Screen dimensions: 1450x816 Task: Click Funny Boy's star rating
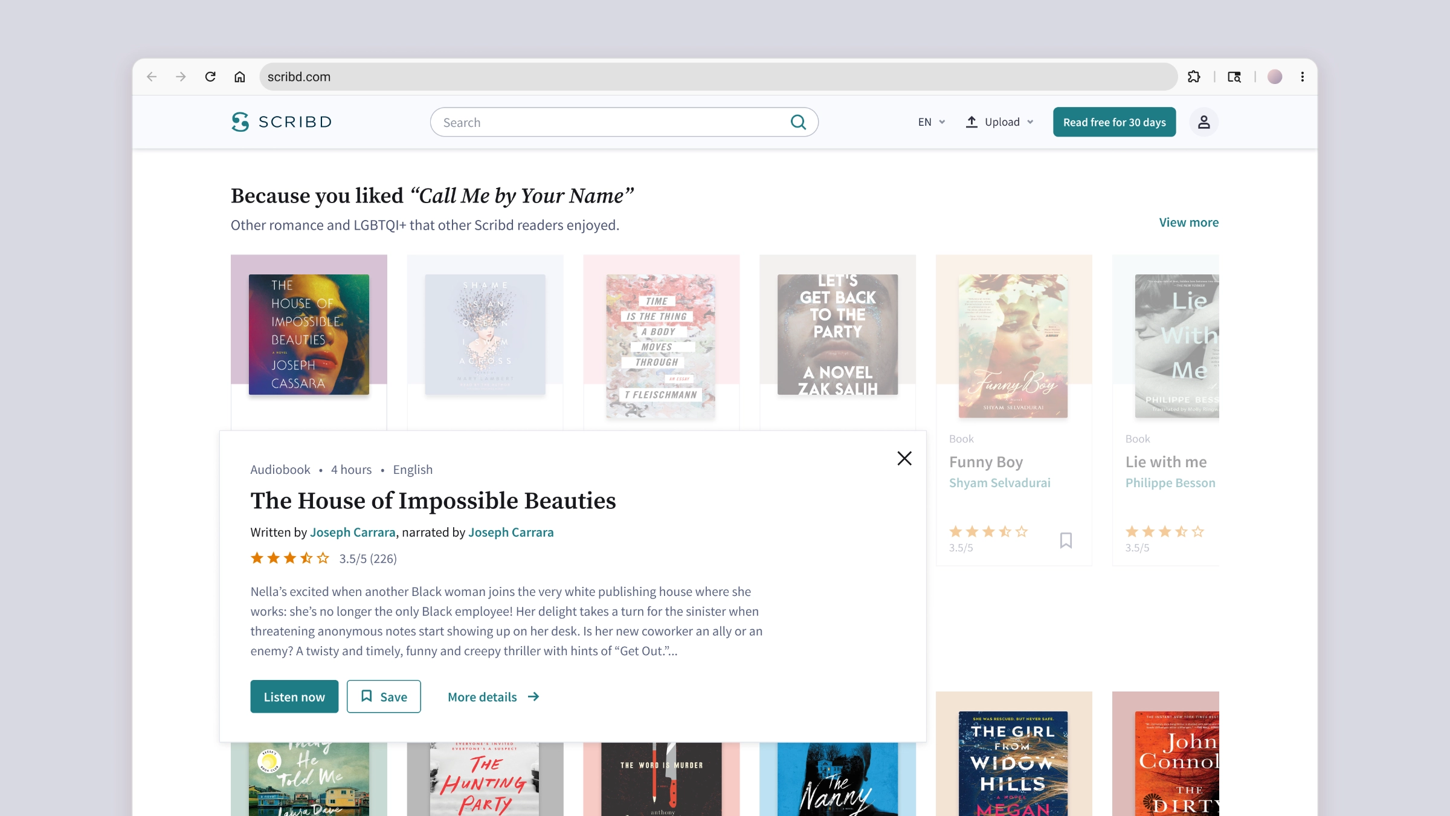[x=988, y=532]
